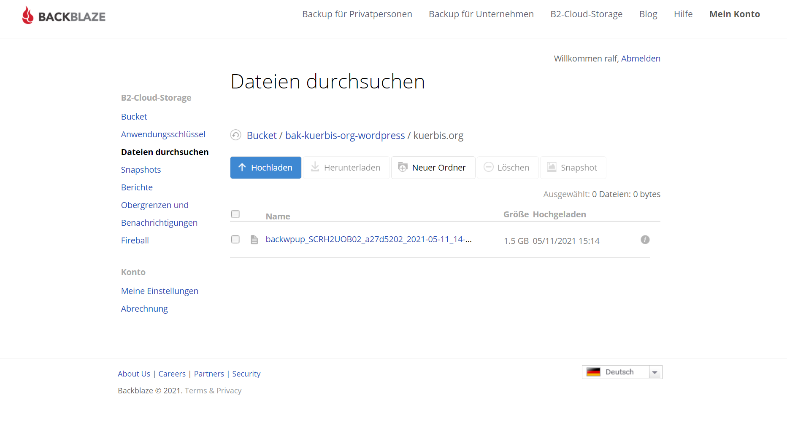Image resolution: width=787 pixels, height=422 pixels.
Task: Open Partners footer link
Action: 209,374
